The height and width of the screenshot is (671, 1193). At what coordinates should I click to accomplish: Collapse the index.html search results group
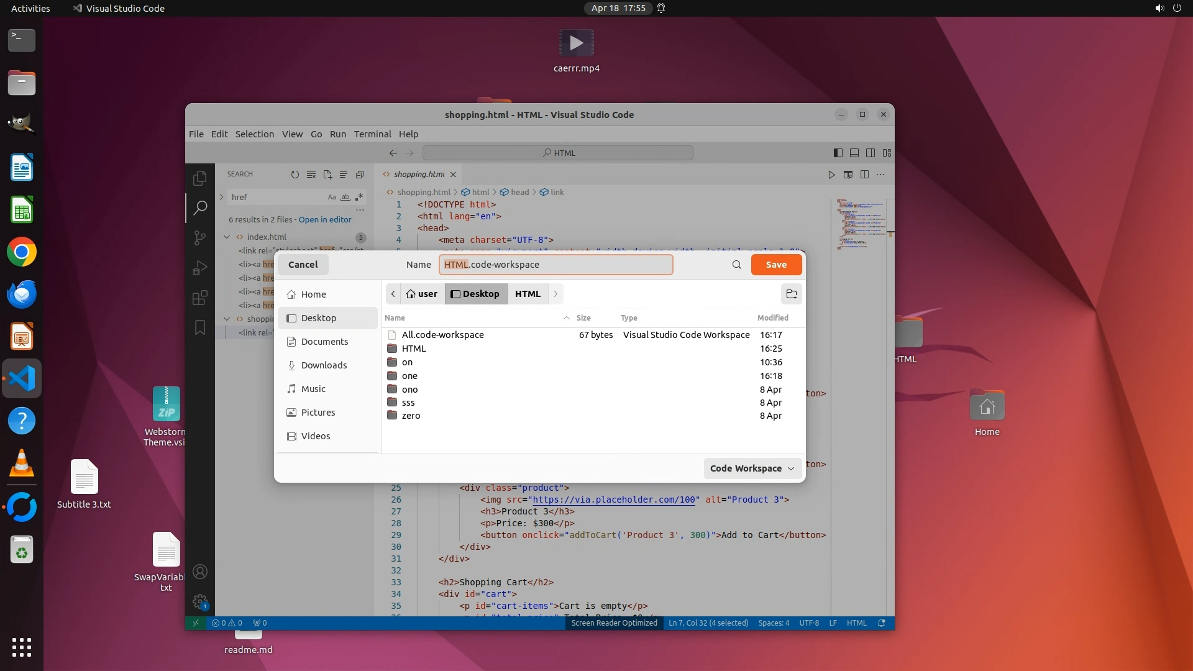tap(227, 237)
